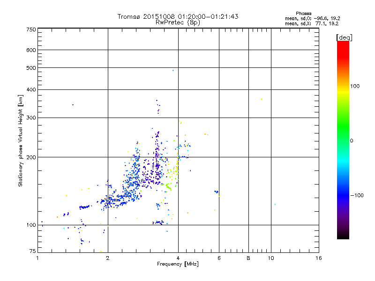Click the y-axis tick label '75'
Image resolution: width=375 pixels, height=281 pixels.
tap(33, 251)
